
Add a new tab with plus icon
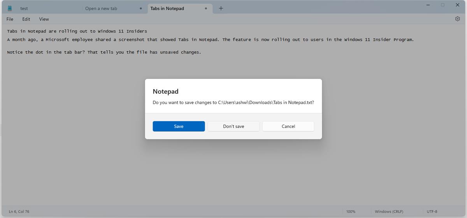click(x=221, y=8)
